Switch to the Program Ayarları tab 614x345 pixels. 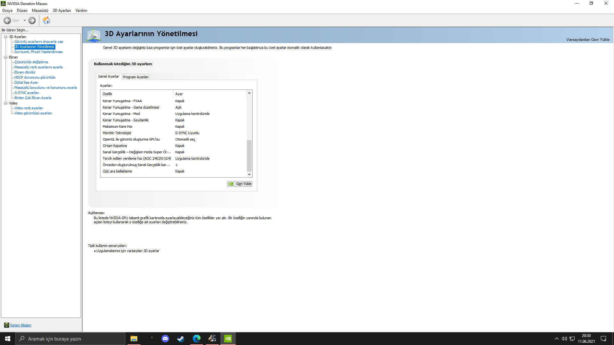(136, 77)
